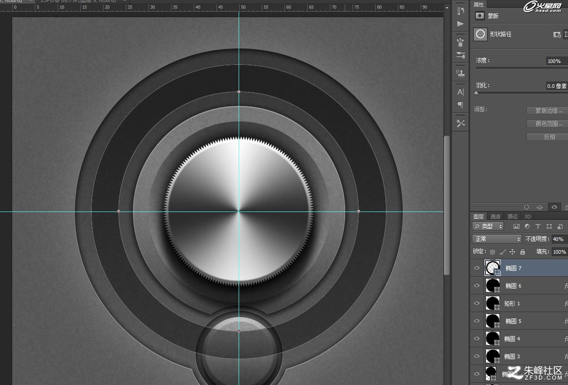Click the add pixel mask icon
The height and width of the screenshot is (385, 568).
coord(557,34)
